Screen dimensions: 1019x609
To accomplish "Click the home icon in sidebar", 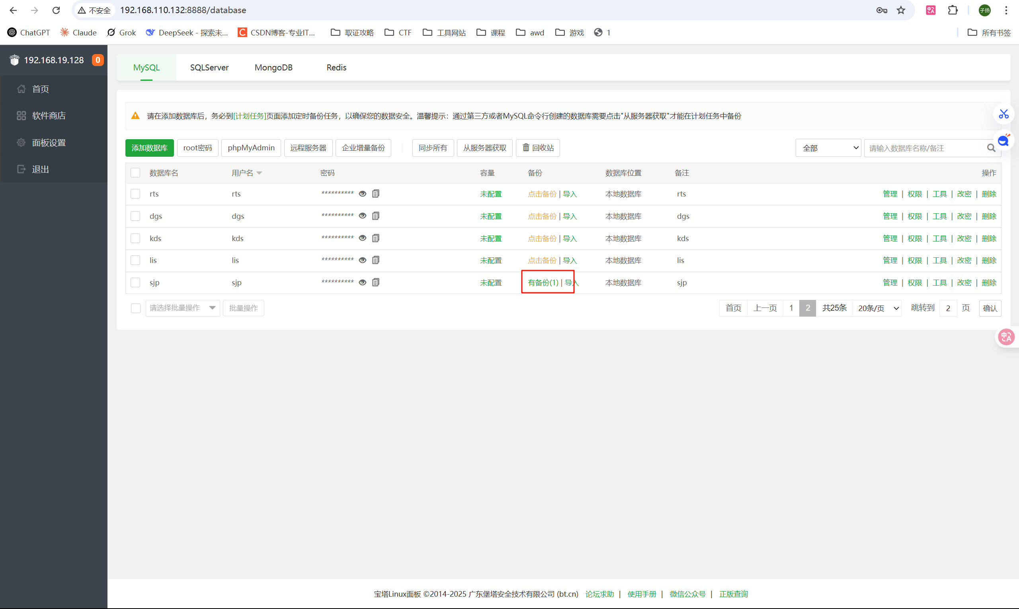I will pos(21,89).
